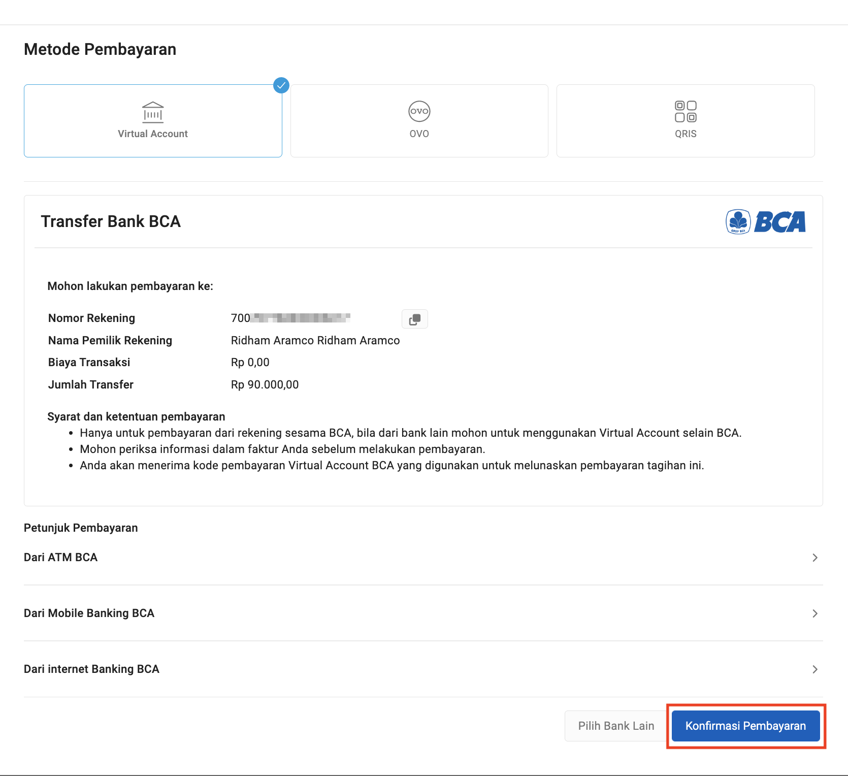Expand the Dari ATM BCA chevron arrow
848x776 pixels.
(814, 558)
